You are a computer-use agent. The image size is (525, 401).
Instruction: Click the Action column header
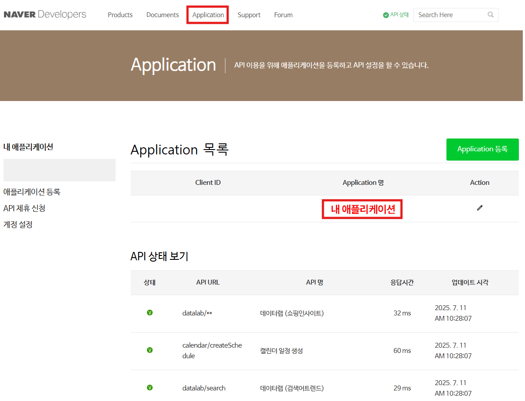(x=480, y=183)
